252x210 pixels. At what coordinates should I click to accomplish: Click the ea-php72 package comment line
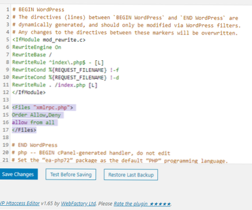(120, 160)
